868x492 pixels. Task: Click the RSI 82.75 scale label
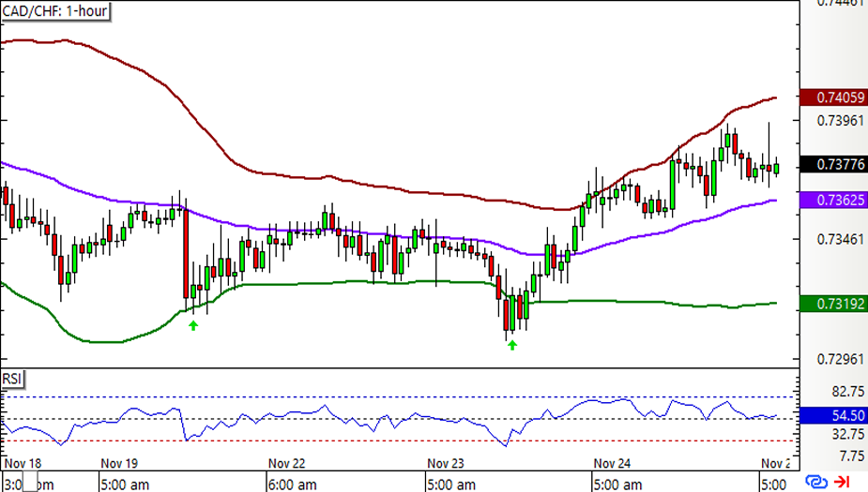click(847, 392)
